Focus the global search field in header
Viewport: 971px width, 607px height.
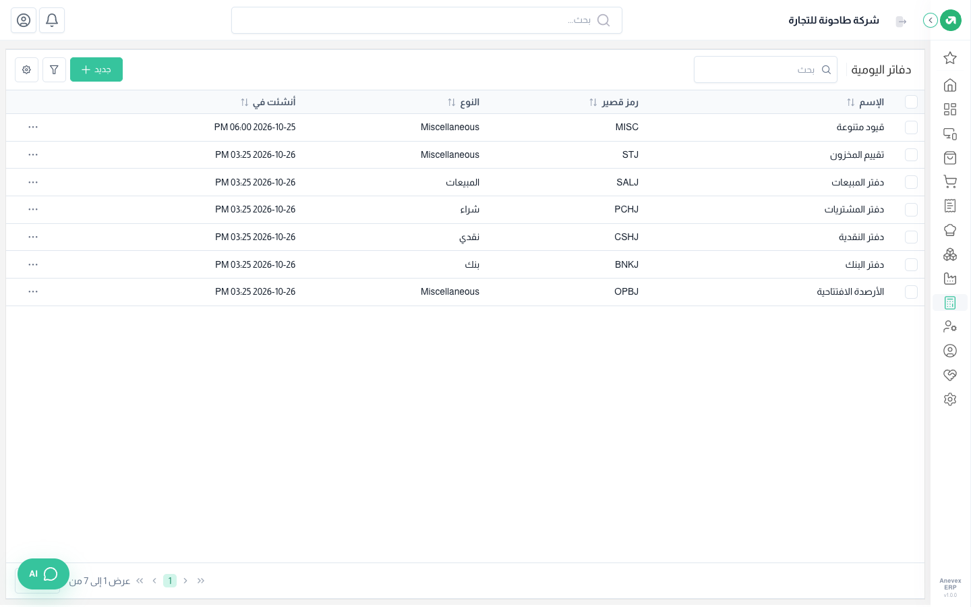427,20
